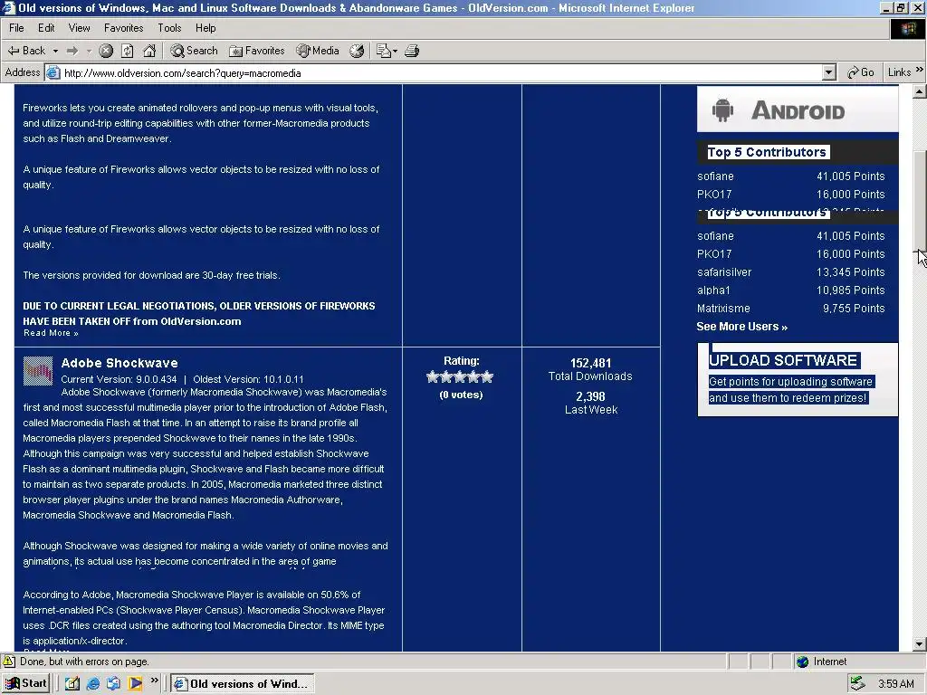Viewport: 927px width, 695px height.
Task: Open the Tools menu
Action: (169, 28)
